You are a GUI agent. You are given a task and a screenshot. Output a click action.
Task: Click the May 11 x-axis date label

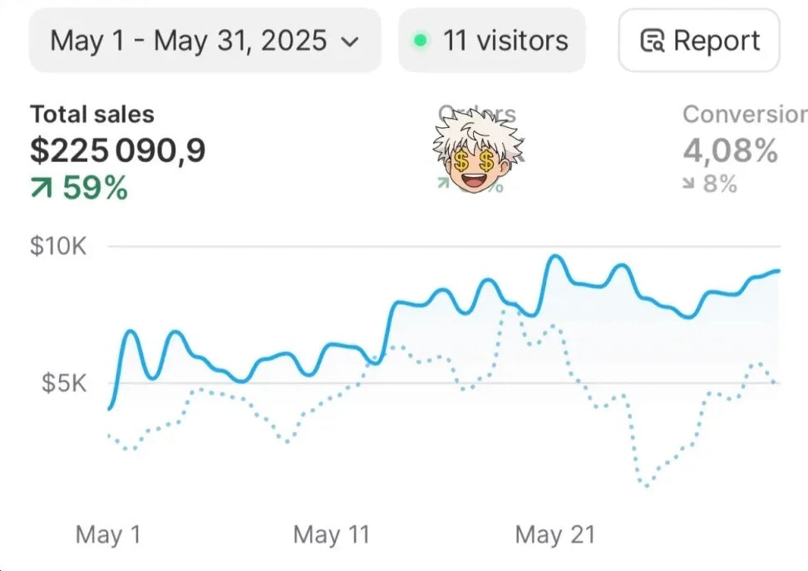click(331, 534)
